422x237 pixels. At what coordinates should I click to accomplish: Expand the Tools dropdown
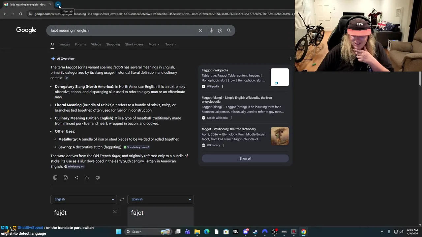pos(170,44)
